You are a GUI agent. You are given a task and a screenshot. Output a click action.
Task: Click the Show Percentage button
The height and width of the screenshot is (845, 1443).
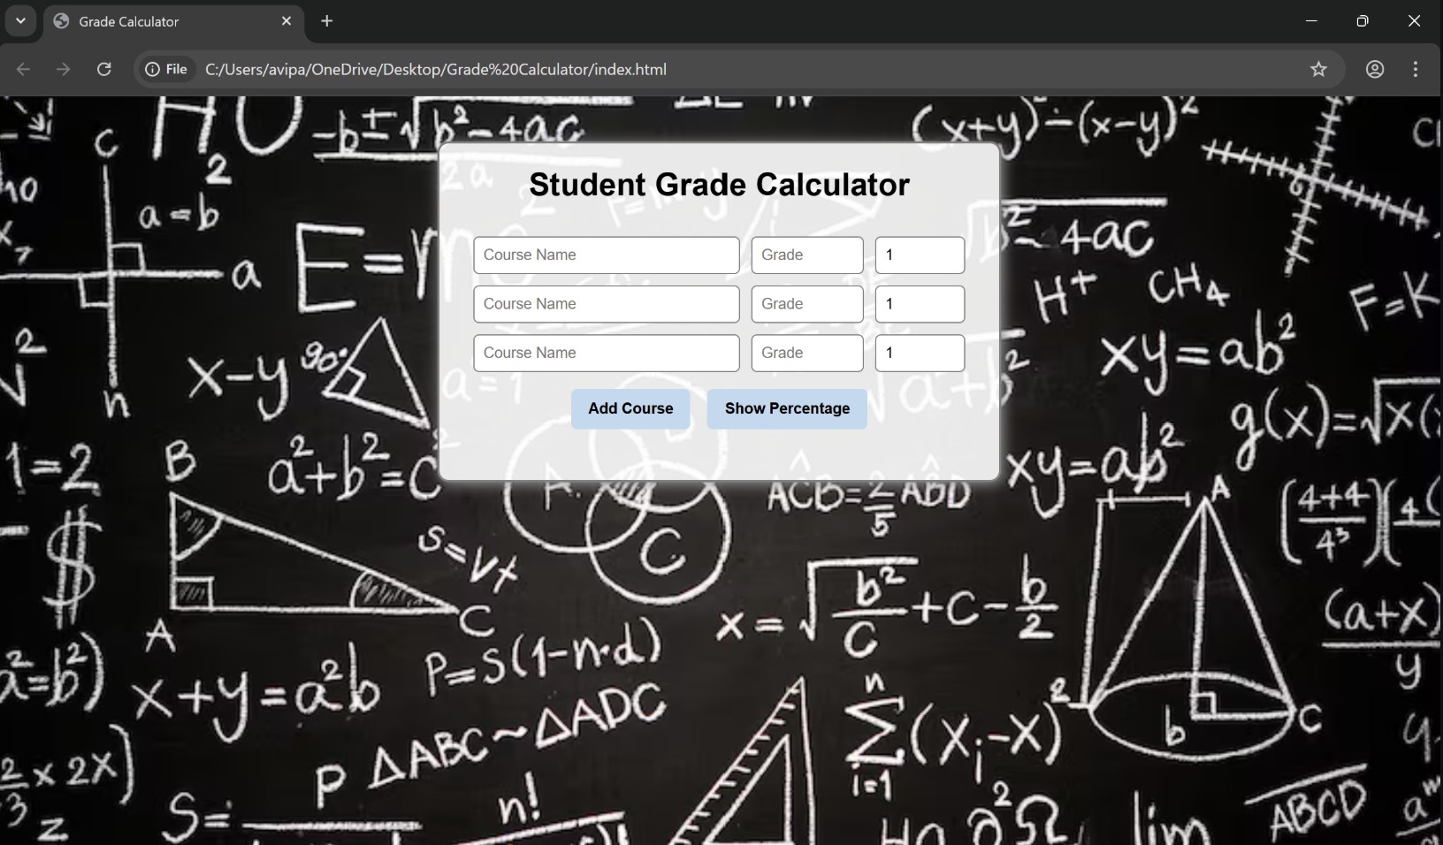click(x=786, y=408)
